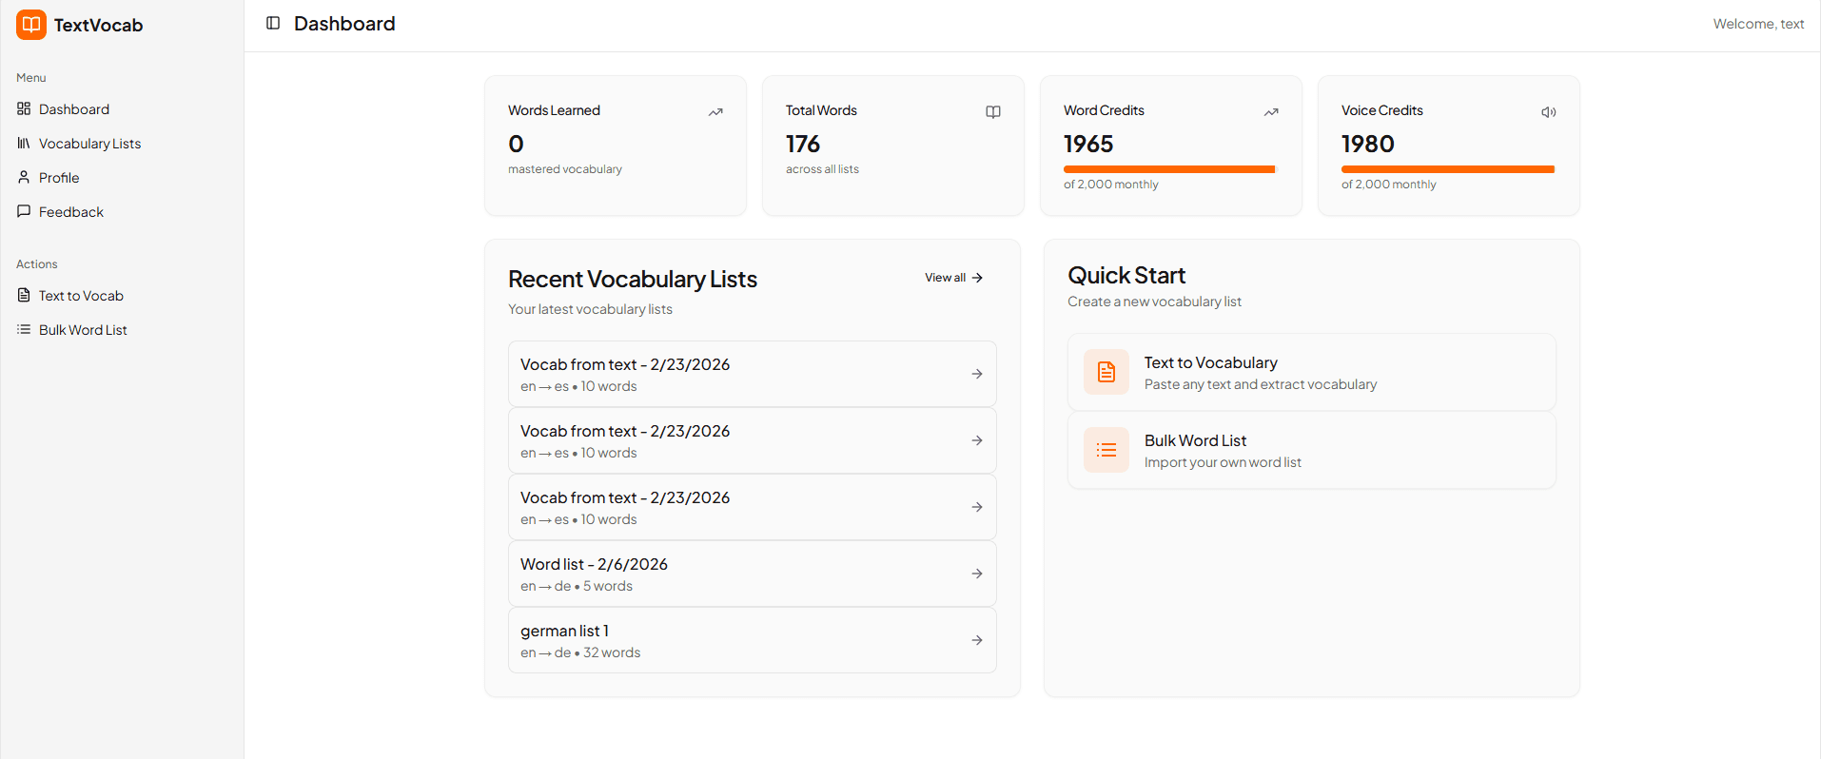Click the trending icon on Word Credits card
Viewport: 1821px width, 759px height.
coord(1271,112)
